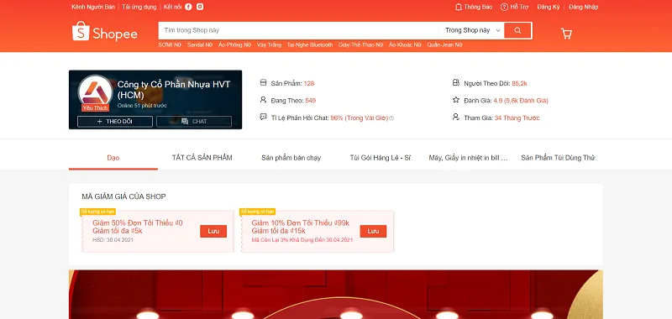672x319 pixels.
Task: Open the shopping cart icon
Action: pyautogui.click(x=566, y=34)
